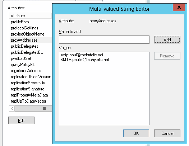Sort by the Attribute column header

coord(30,16)
